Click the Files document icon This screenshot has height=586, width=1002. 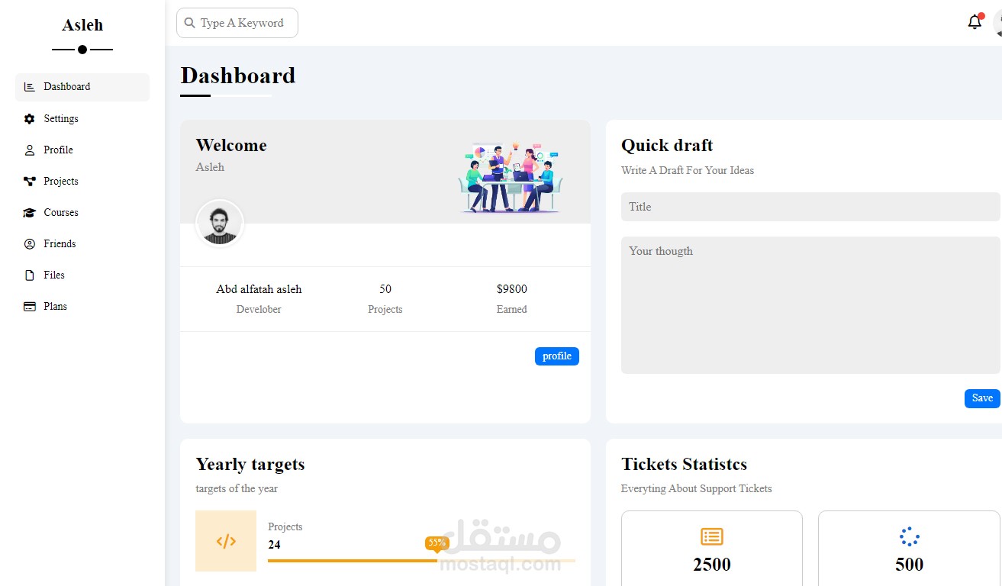coord(30,275)
